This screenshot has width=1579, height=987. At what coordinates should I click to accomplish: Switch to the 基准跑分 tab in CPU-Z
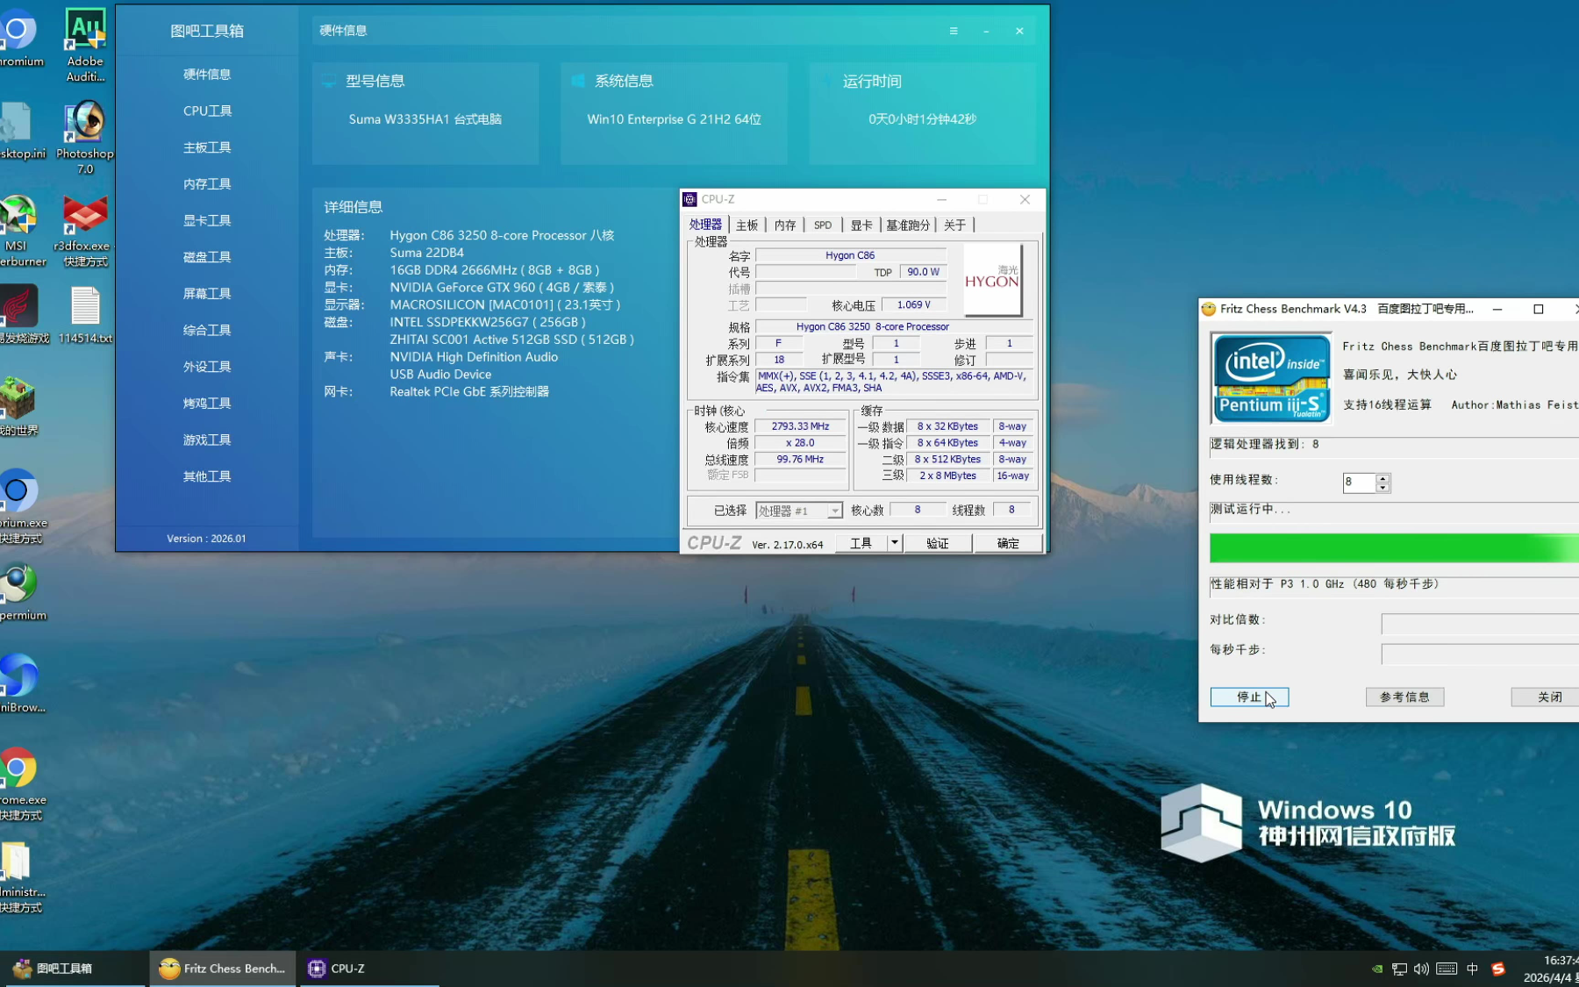[907, 225]
